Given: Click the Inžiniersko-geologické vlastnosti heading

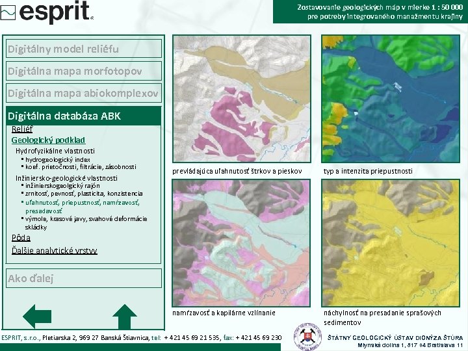Looking at the screenshot, I should (x=66, y=178).
